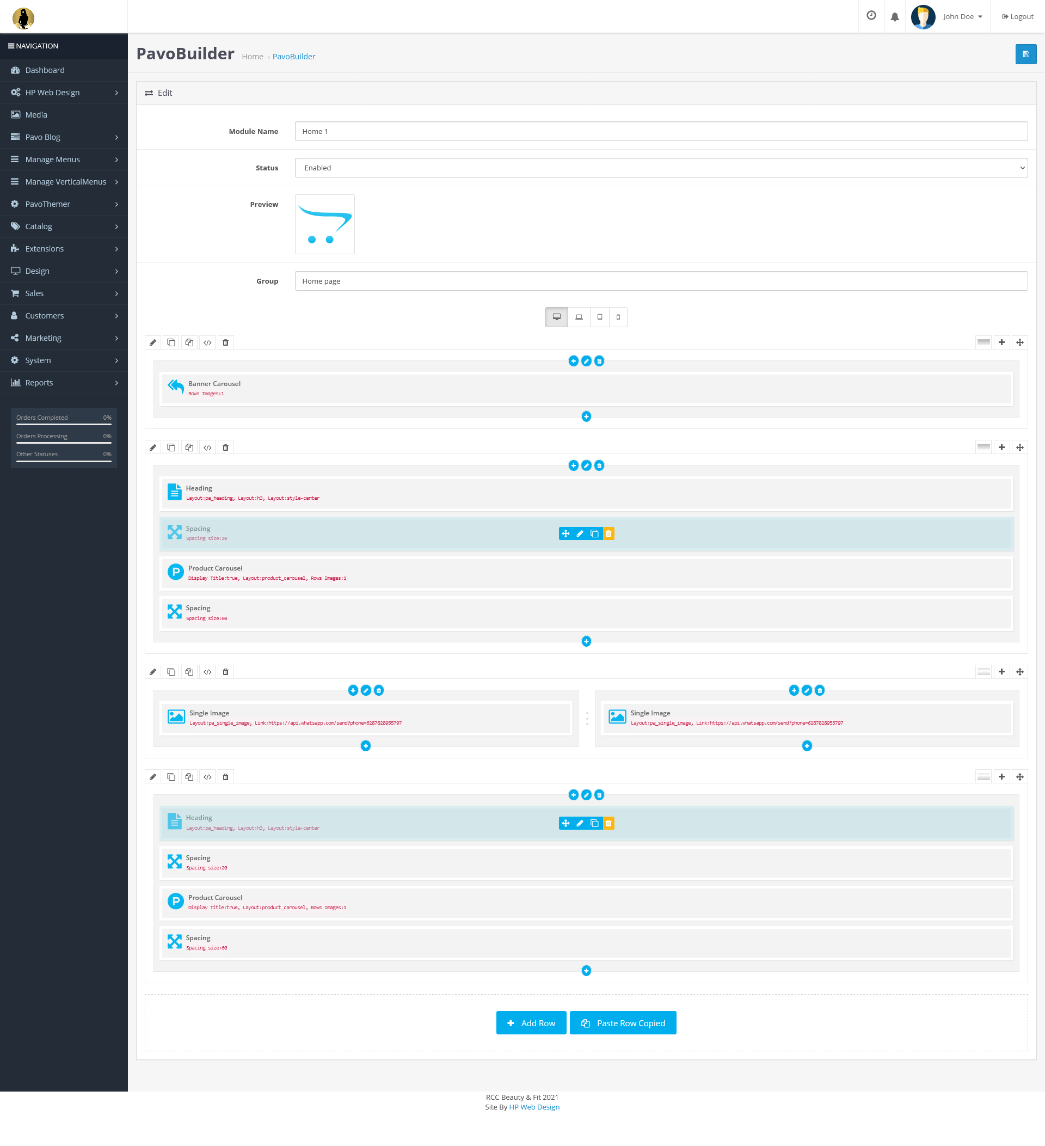This screenshot has height=1146, width=1045.
Task: Switch to mobile phone preview mode
Action: [x=618, y=317]
